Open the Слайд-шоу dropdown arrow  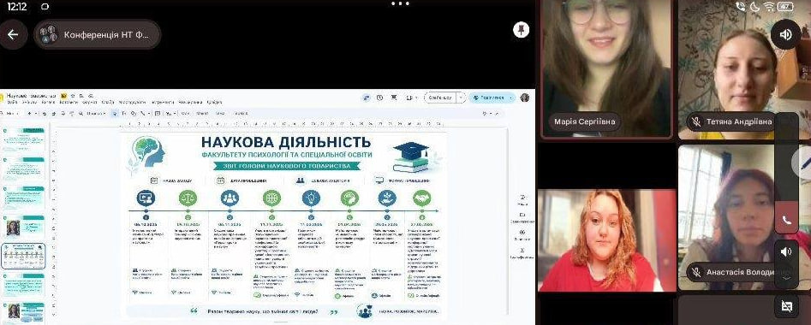click(x=462, y=97)
